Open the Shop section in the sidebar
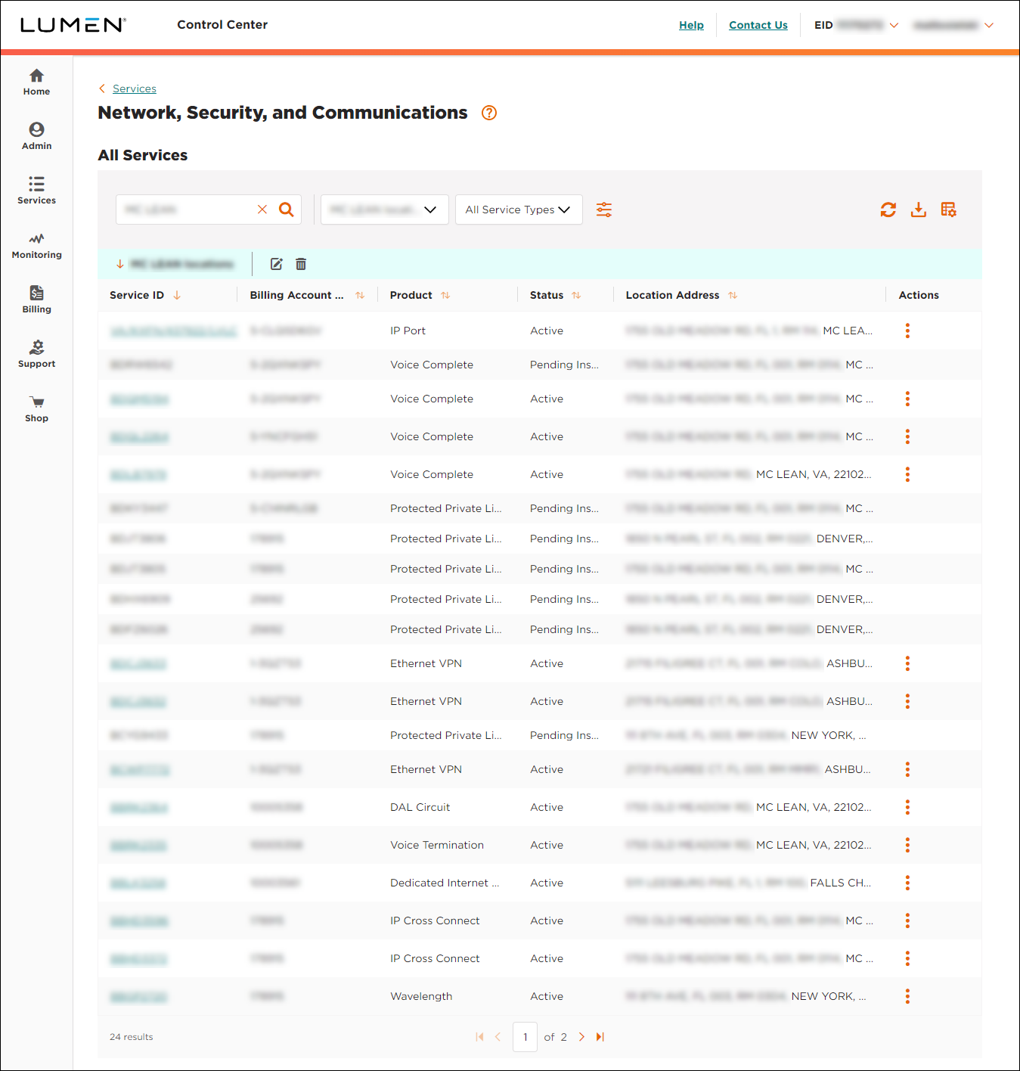 36,409
